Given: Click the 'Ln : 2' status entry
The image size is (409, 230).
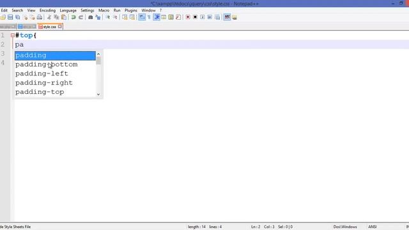Looking at the screenshot, I should click(256, 227).
